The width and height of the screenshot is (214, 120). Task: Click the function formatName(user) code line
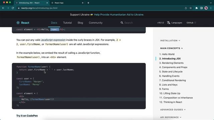point(33,67)
